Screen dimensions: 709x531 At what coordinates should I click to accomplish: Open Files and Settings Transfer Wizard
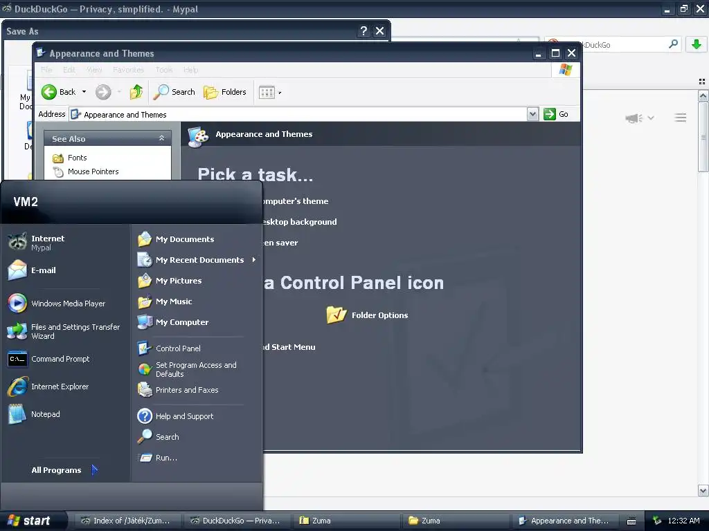coord(64,331)
